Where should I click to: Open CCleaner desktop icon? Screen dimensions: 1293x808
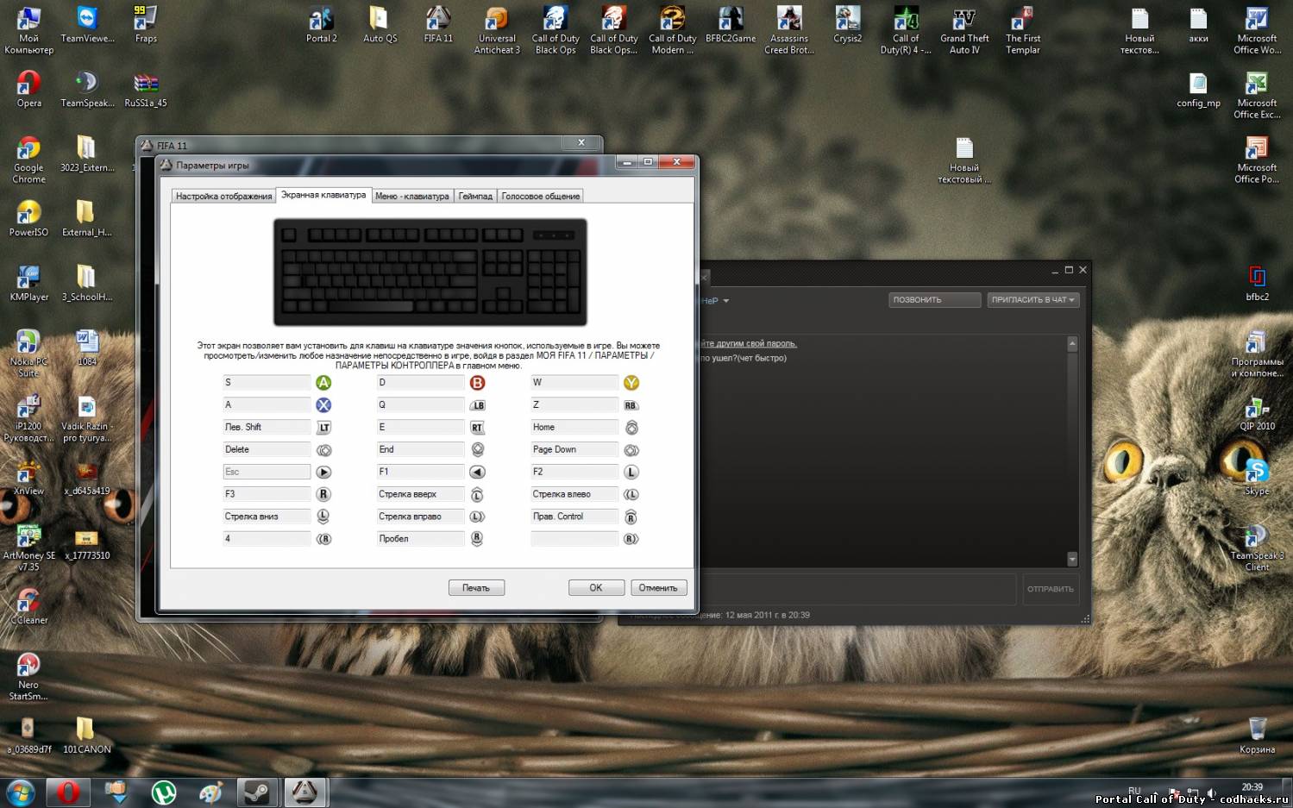pos(28,607)
